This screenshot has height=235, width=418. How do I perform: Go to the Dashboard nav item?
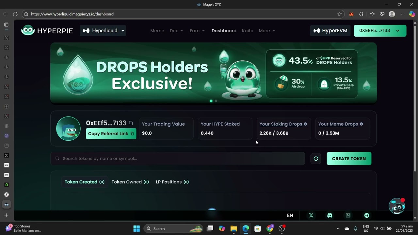pos(224,31)
